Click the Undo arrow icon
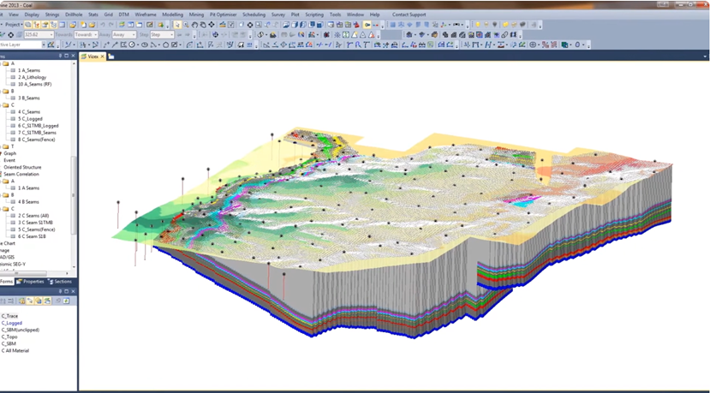Viewport: 710px width, 393px height. [102, 25]
